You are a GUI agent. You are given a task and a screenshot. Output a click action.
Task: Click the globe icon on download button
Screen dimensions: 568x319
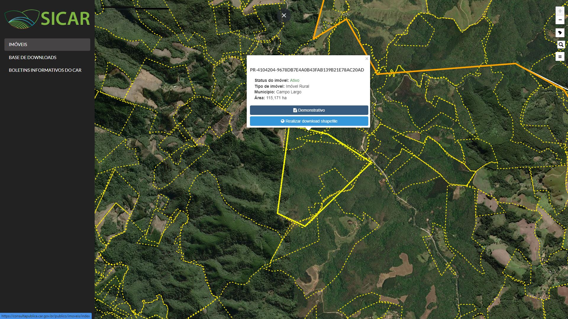(283, 121)
